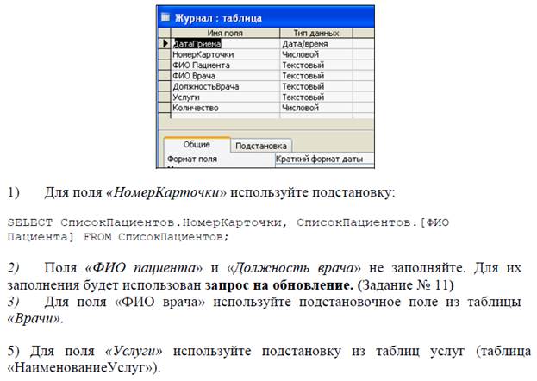The image size is (537, 381).
Task: Click the Журнал : таблица title bar
Action: [x=265, y=17]
